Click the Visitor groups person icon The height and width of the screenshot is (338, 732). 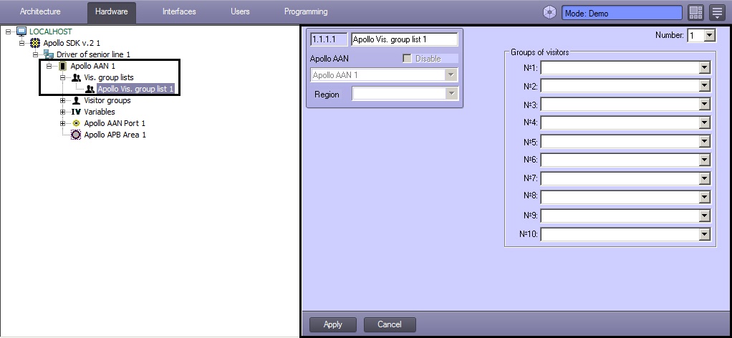(76, 100)
